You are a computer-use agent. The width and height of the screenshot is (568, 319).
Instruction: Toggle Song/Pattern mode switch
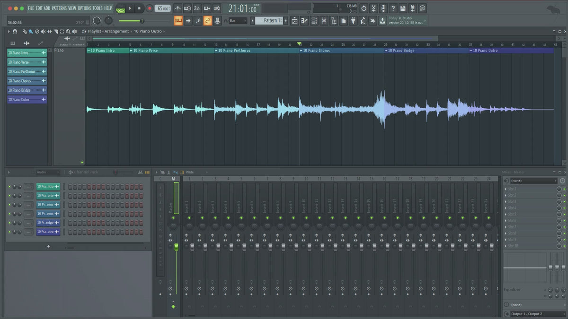[x=120, y=9]
